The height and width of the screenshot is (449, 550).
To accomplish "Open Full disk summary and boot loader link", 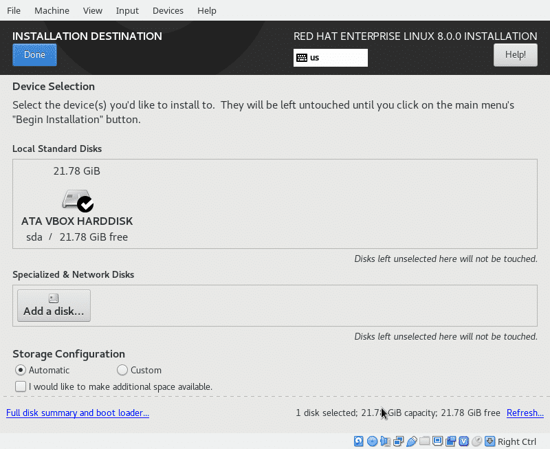I will pyautogui.click(x=78, y=413).
